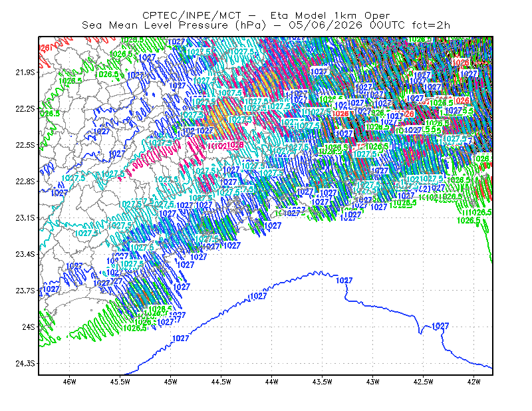
Task: Click the 23.1S latitude axis label
Action: pos(25,218)
